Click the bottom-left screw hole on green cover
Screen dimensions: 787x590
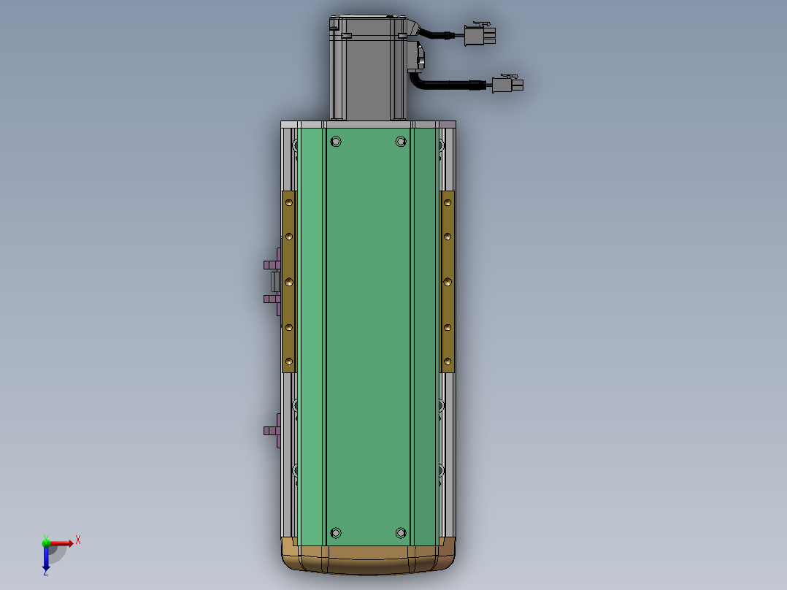336,532
